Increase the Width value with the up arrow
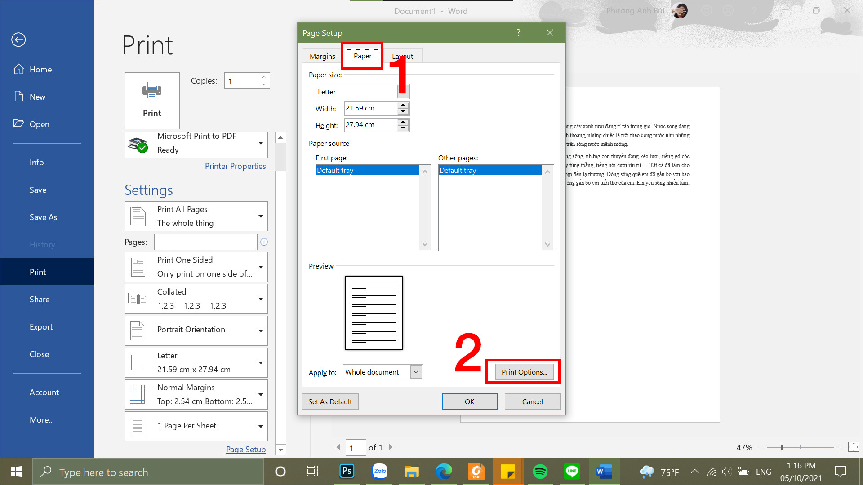The width and height of the screenshot is (863, 485). [403, 105]
